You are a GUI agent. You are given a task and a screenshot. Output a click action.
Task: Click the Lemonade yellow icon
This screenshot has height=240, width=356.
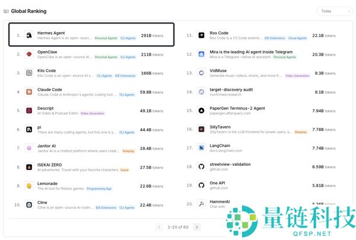coord(29,186)
